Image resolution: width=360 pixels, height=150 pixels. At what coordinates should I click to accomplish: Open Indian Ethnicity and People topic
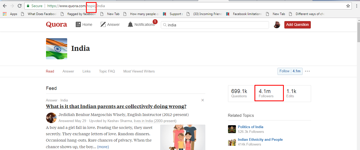click(260, 139)
